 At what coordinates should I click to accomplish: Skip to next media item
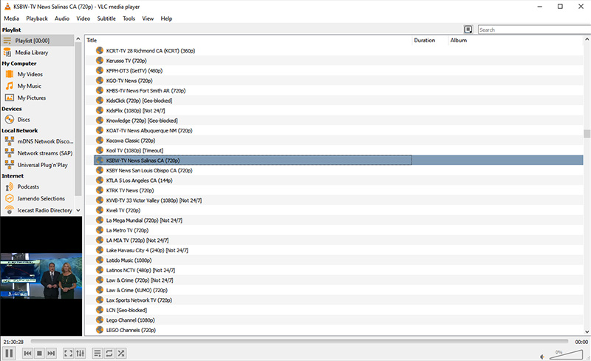[x=51, y=354]
